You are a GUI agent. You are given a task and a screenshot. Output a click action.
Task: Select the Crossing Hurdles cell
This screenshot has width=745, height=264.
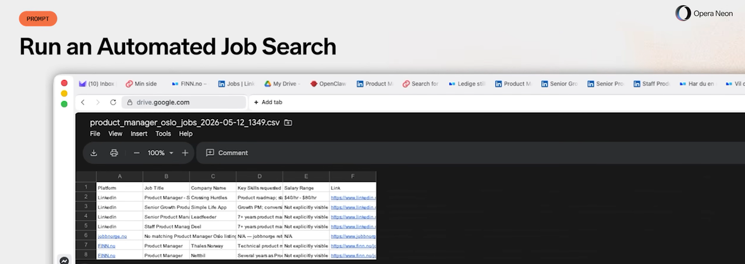pos(212,197)
